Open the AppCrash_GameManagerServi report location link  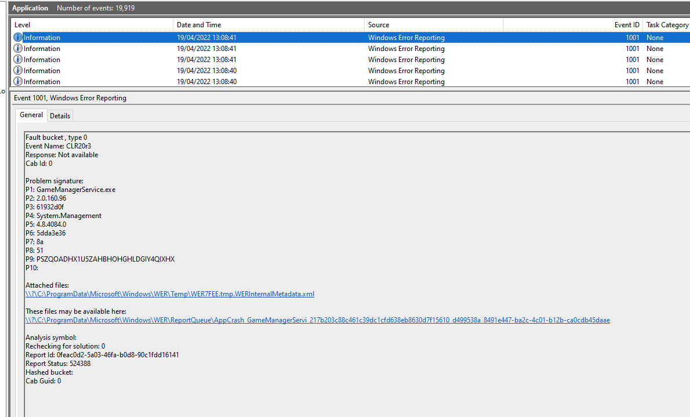318,320
